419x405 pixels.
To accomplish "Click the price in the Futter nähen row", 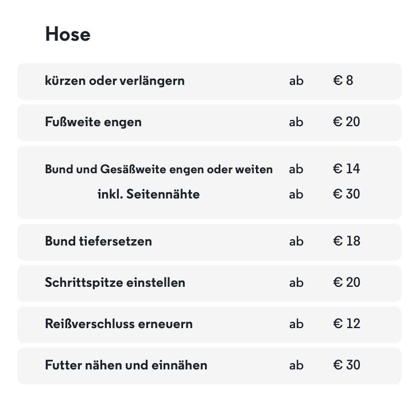I will click(x=347, y=365).
